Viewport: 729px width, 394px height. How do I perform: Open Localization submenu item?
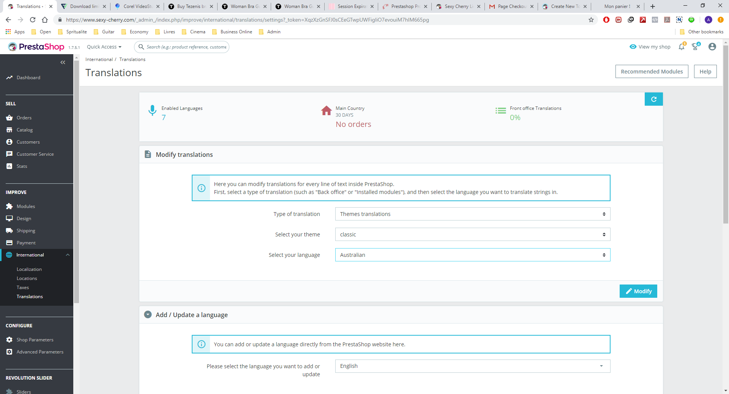(29, 269)
